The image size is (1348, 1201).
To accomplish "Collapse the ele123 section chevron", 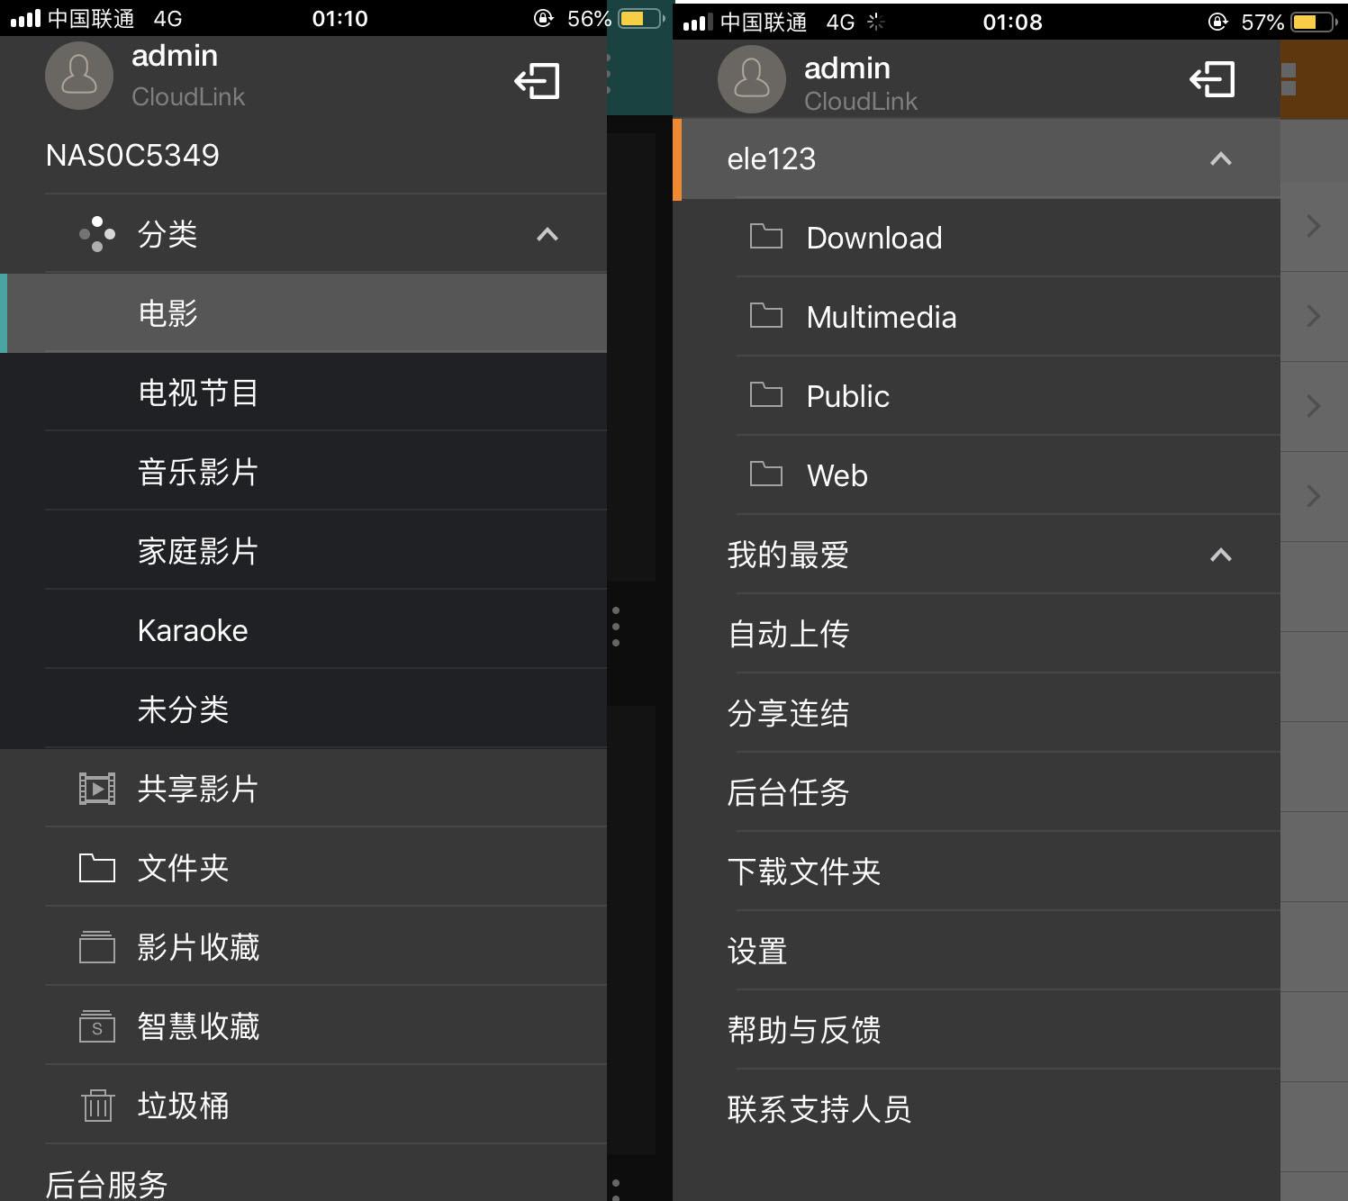I will (x=1221, y=158).
